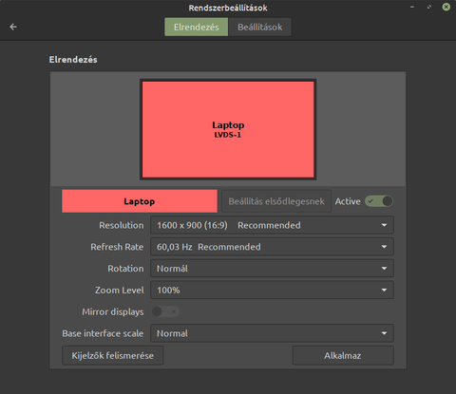Open the Resolution dropdown
Image resolution: width=456 pixels, height=394 pixels.
(272, 225)
